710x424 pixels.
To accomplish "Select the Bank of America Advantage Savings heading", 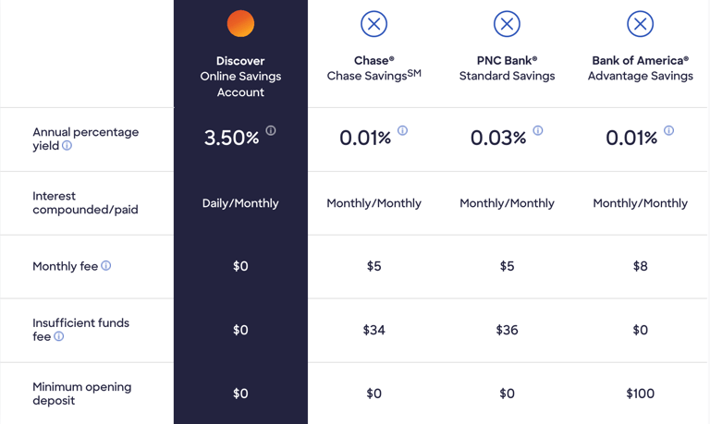I will tap(641, 68).
